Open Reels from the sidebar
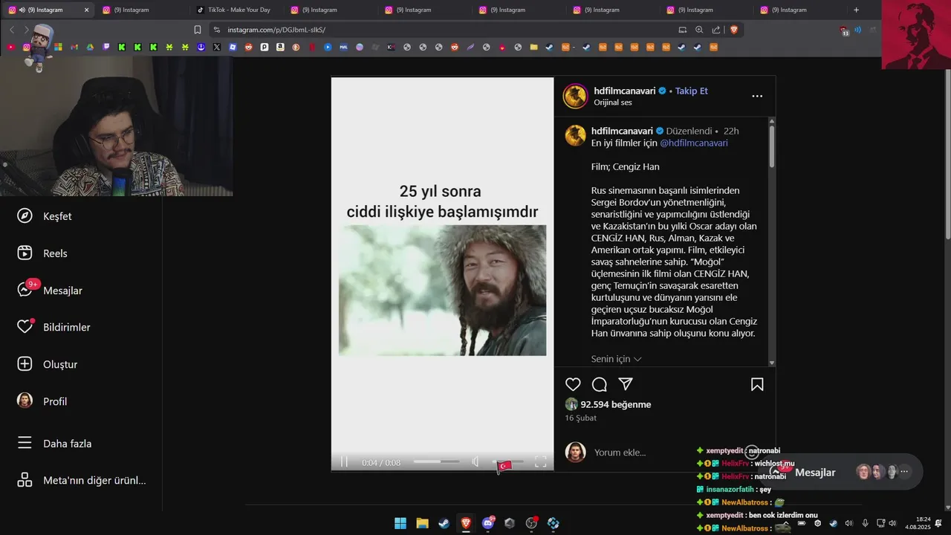The width and height of the screenshot is (951, 535). [x=42, y=253]
